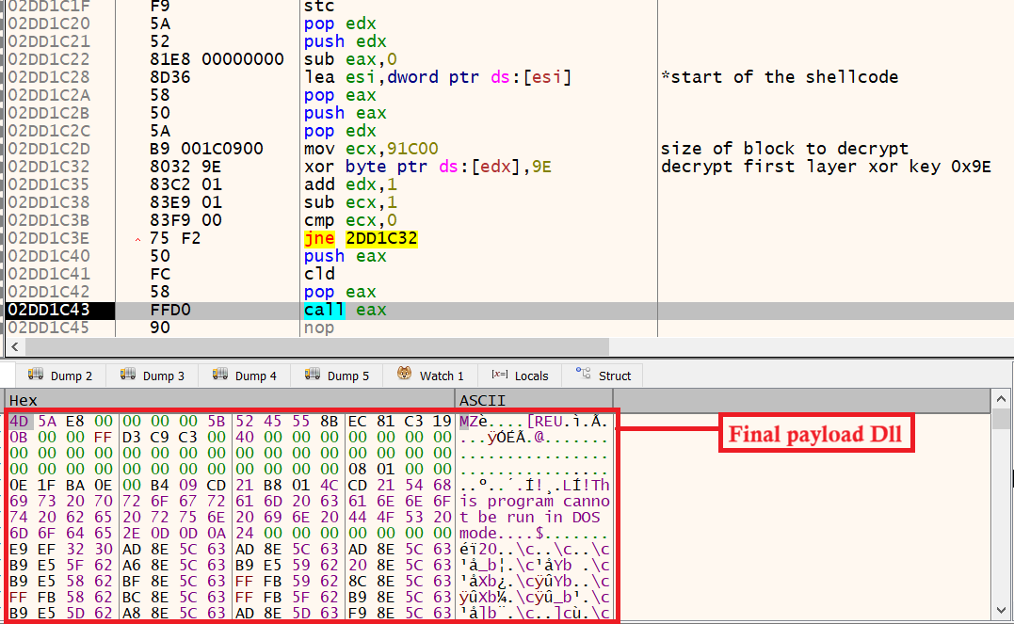This screenshot has width=1014, height=624.
Task: Click the Struct tree icon
Action: pyautogui.click(x=583, y=375)
